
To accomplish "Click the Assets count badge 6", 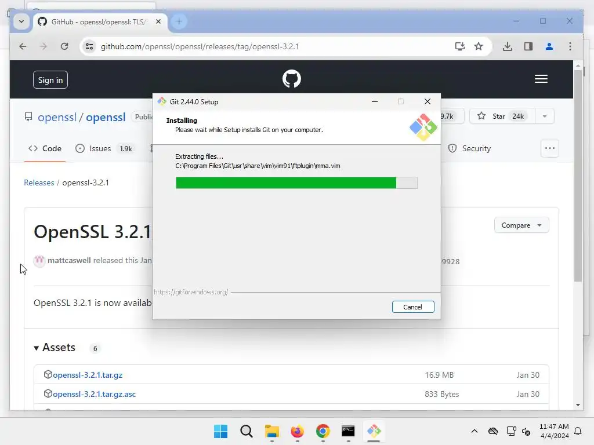I will click(95, 348).
